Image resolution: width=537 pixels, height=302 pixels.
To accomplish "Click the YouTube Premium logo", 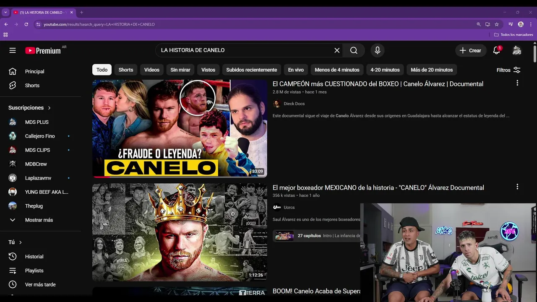I will [43, 50].
